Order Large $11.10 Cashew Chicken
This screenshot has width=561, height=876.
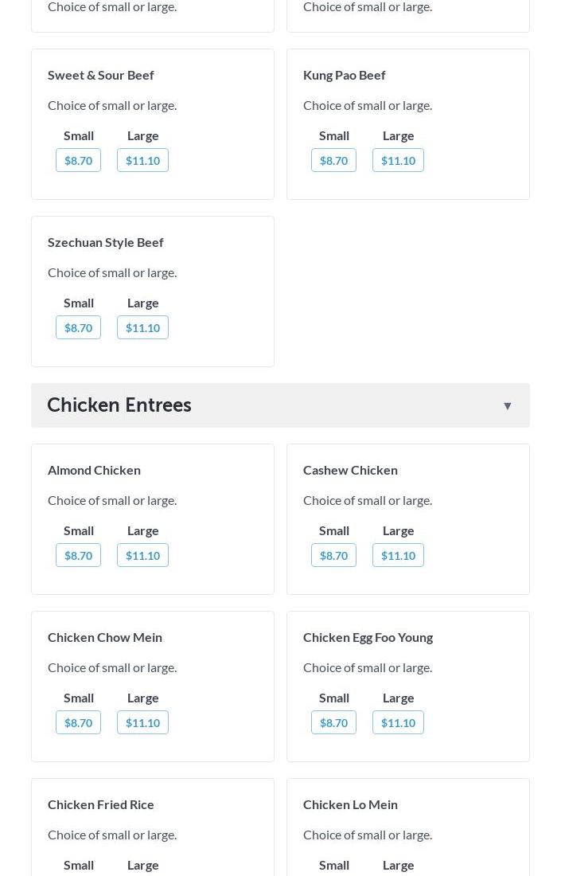point(398,555)
